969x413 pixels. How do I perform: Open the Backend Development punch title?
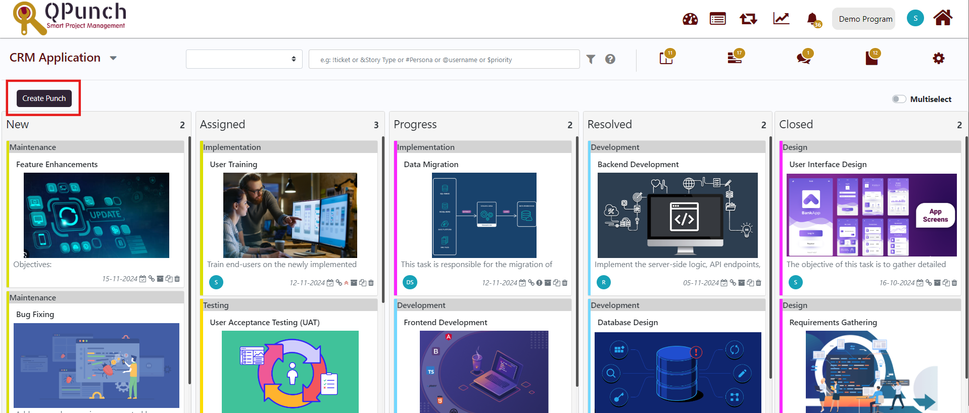[638, 165]
